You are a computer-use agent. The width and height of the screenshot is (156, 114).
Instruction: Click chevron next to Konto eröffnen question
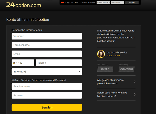135,95
